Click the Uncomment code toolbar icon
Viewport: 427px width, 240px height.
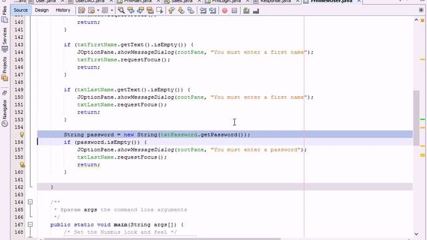coord(256,11)
